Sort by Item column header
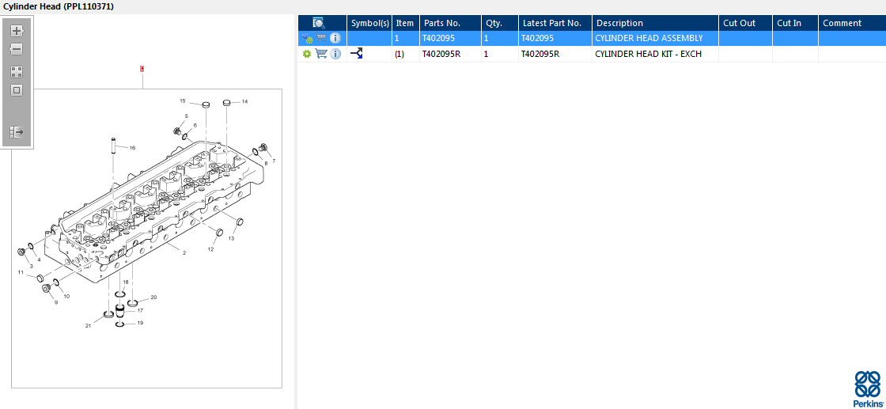The height and width of the screenshot is (409, 886). click(x=405, y=23)
